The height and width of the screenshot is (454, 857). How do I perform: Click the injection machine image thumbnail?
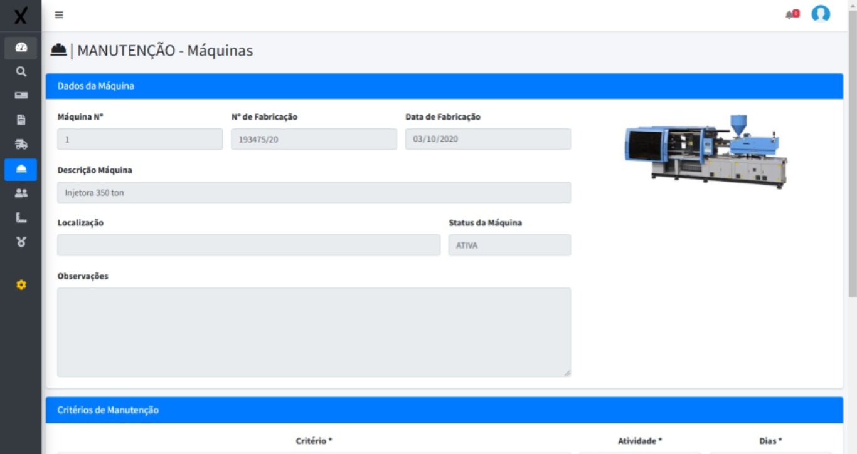coord(706,151)
